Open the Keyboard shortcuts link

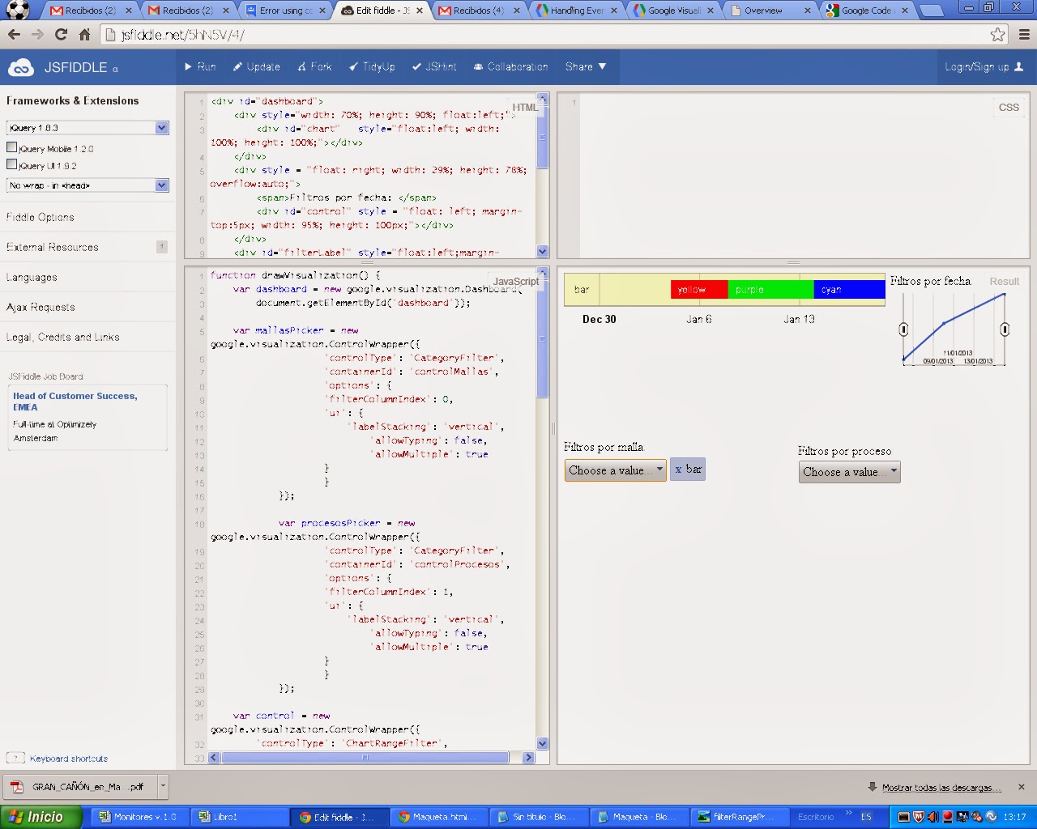pyautogui.click(x=69, y=759)
